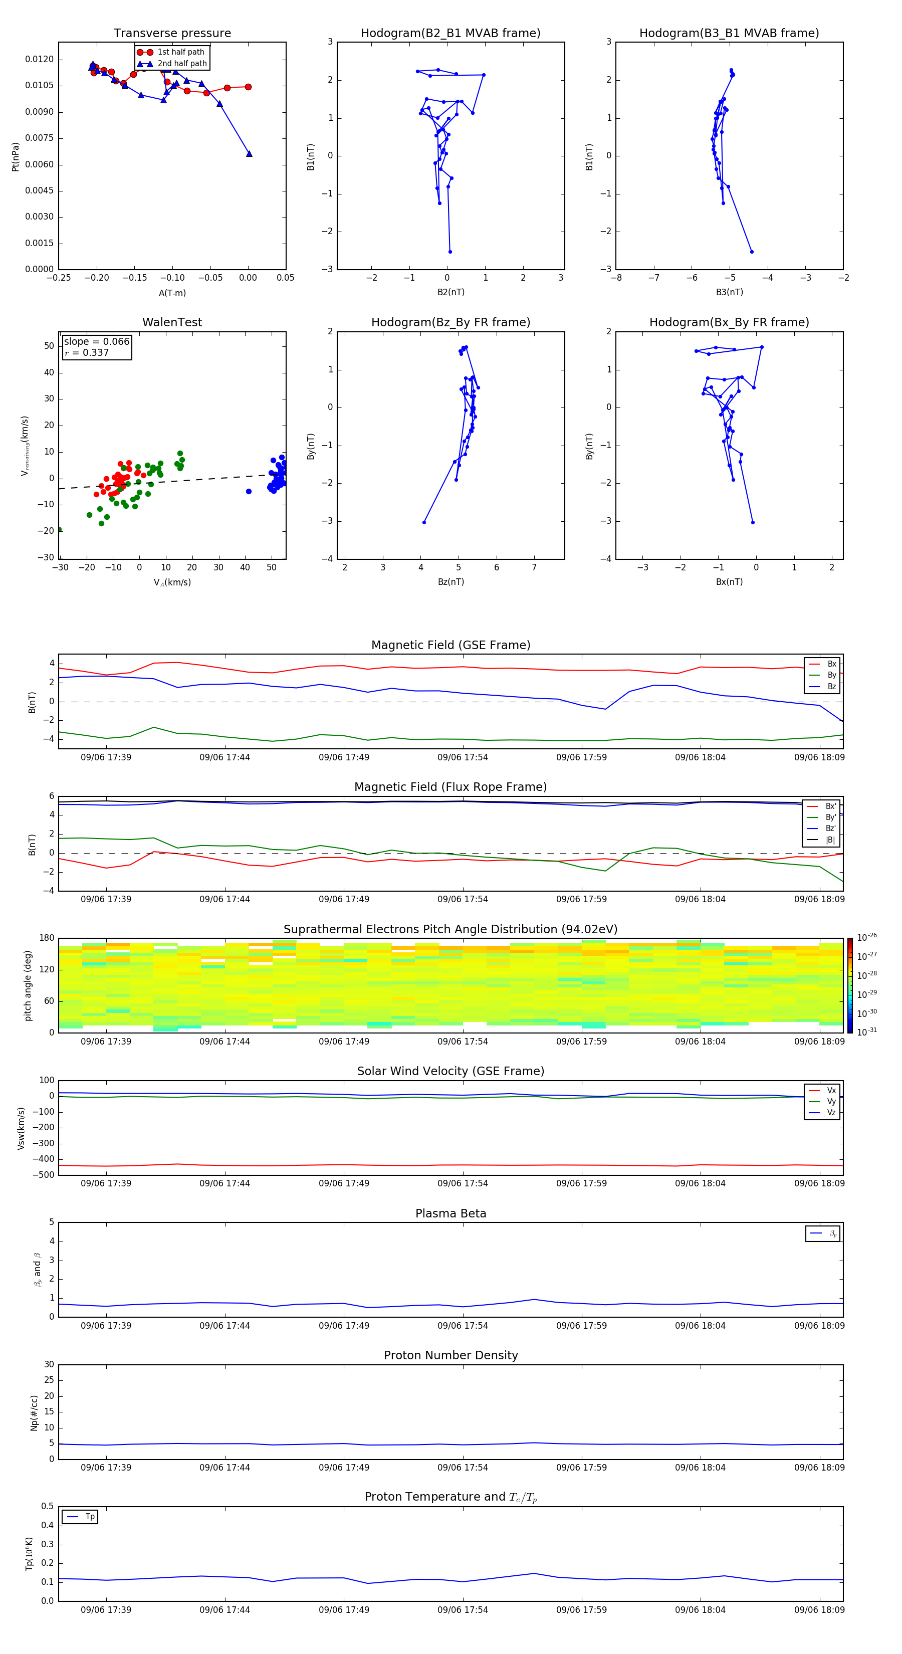Click the 'Solar Wind Velocity (GSE Frame)' title
The width and height of the screenshot is (902, 1654).
[x=450, y=1071]
